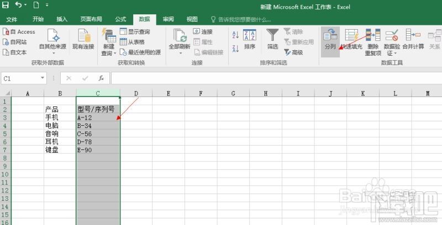Click cell containing 耳机
Viewport: 442px width, 225px height.
tap(60, 142)
